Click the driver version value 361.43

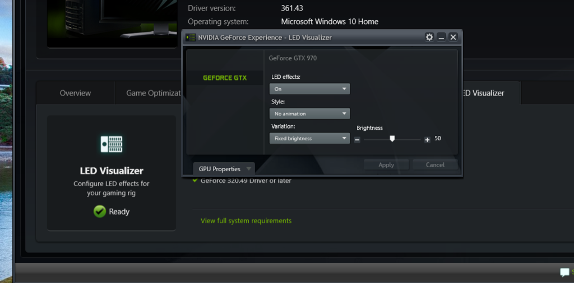(x=291, y=8)
